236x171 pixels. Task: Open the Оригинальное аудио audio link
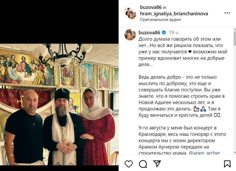click(x=160, y=19)
